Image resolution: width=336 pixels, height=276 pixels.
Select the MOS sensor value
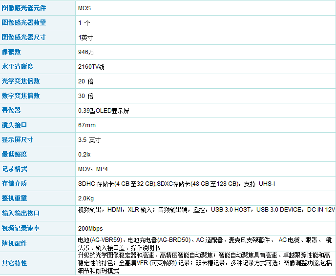(x=84, y=8)
